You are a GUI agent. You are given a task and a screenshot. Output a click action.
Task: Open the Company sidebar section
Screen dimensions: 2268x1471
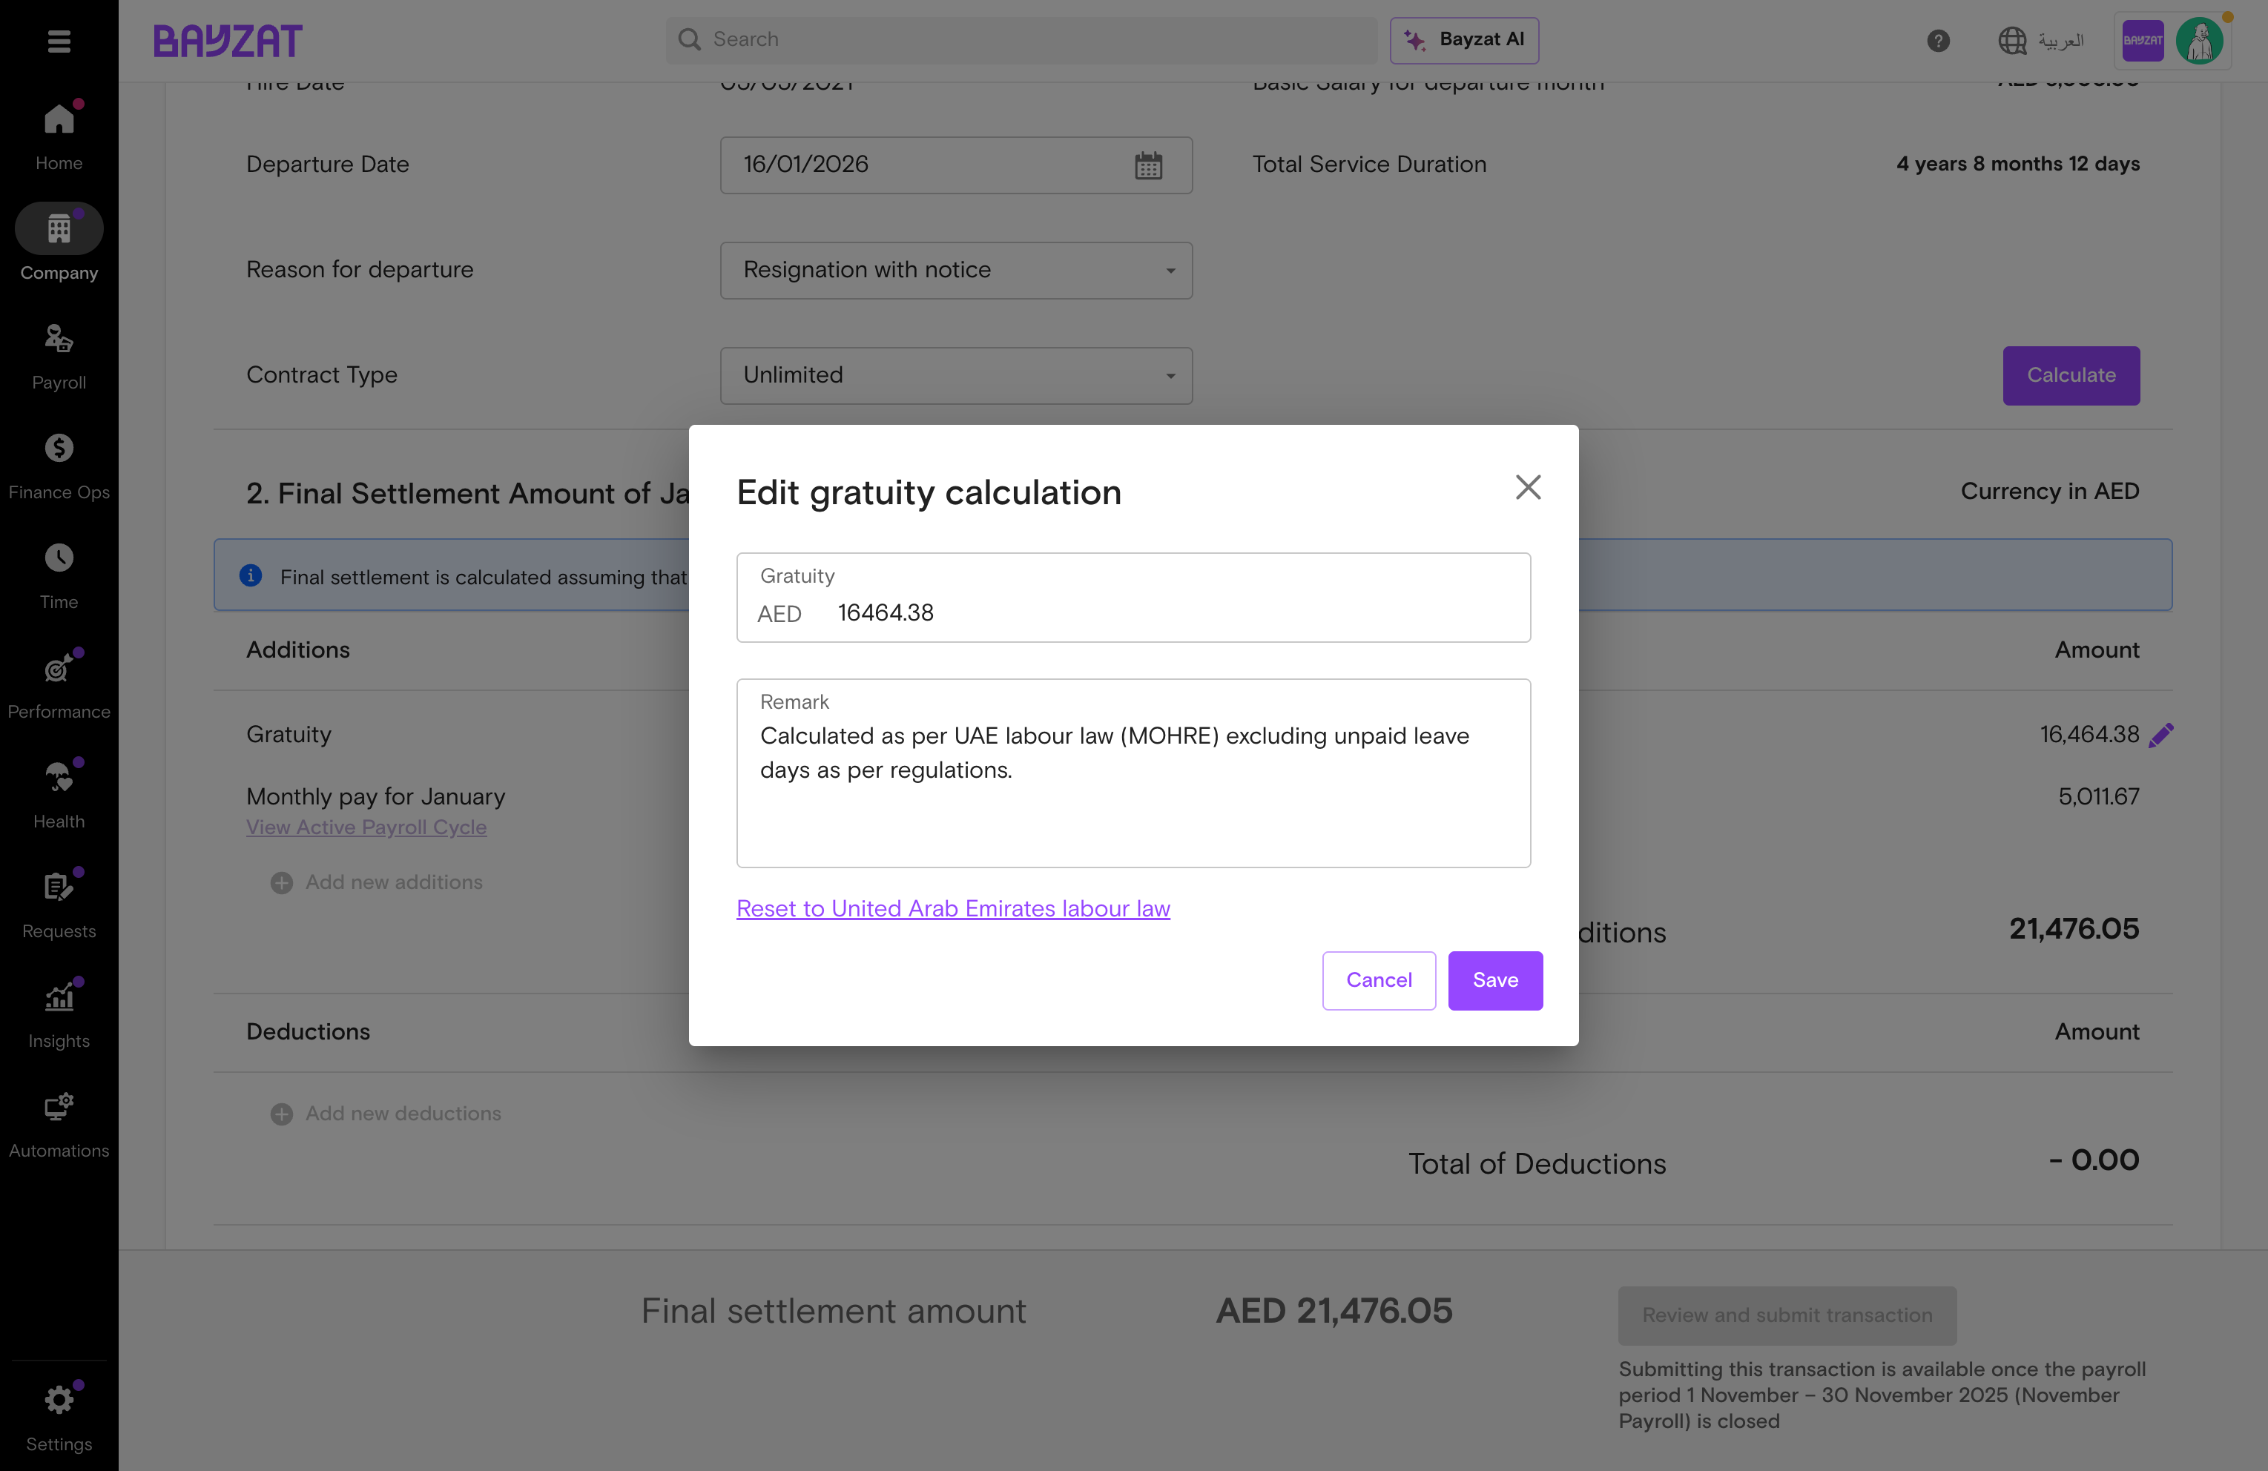[x=59, y=245]
